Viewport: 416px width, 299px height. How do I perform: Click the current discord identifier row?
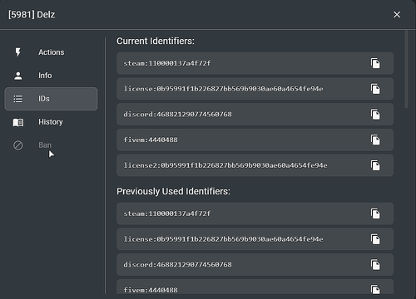tap(255, 115)
